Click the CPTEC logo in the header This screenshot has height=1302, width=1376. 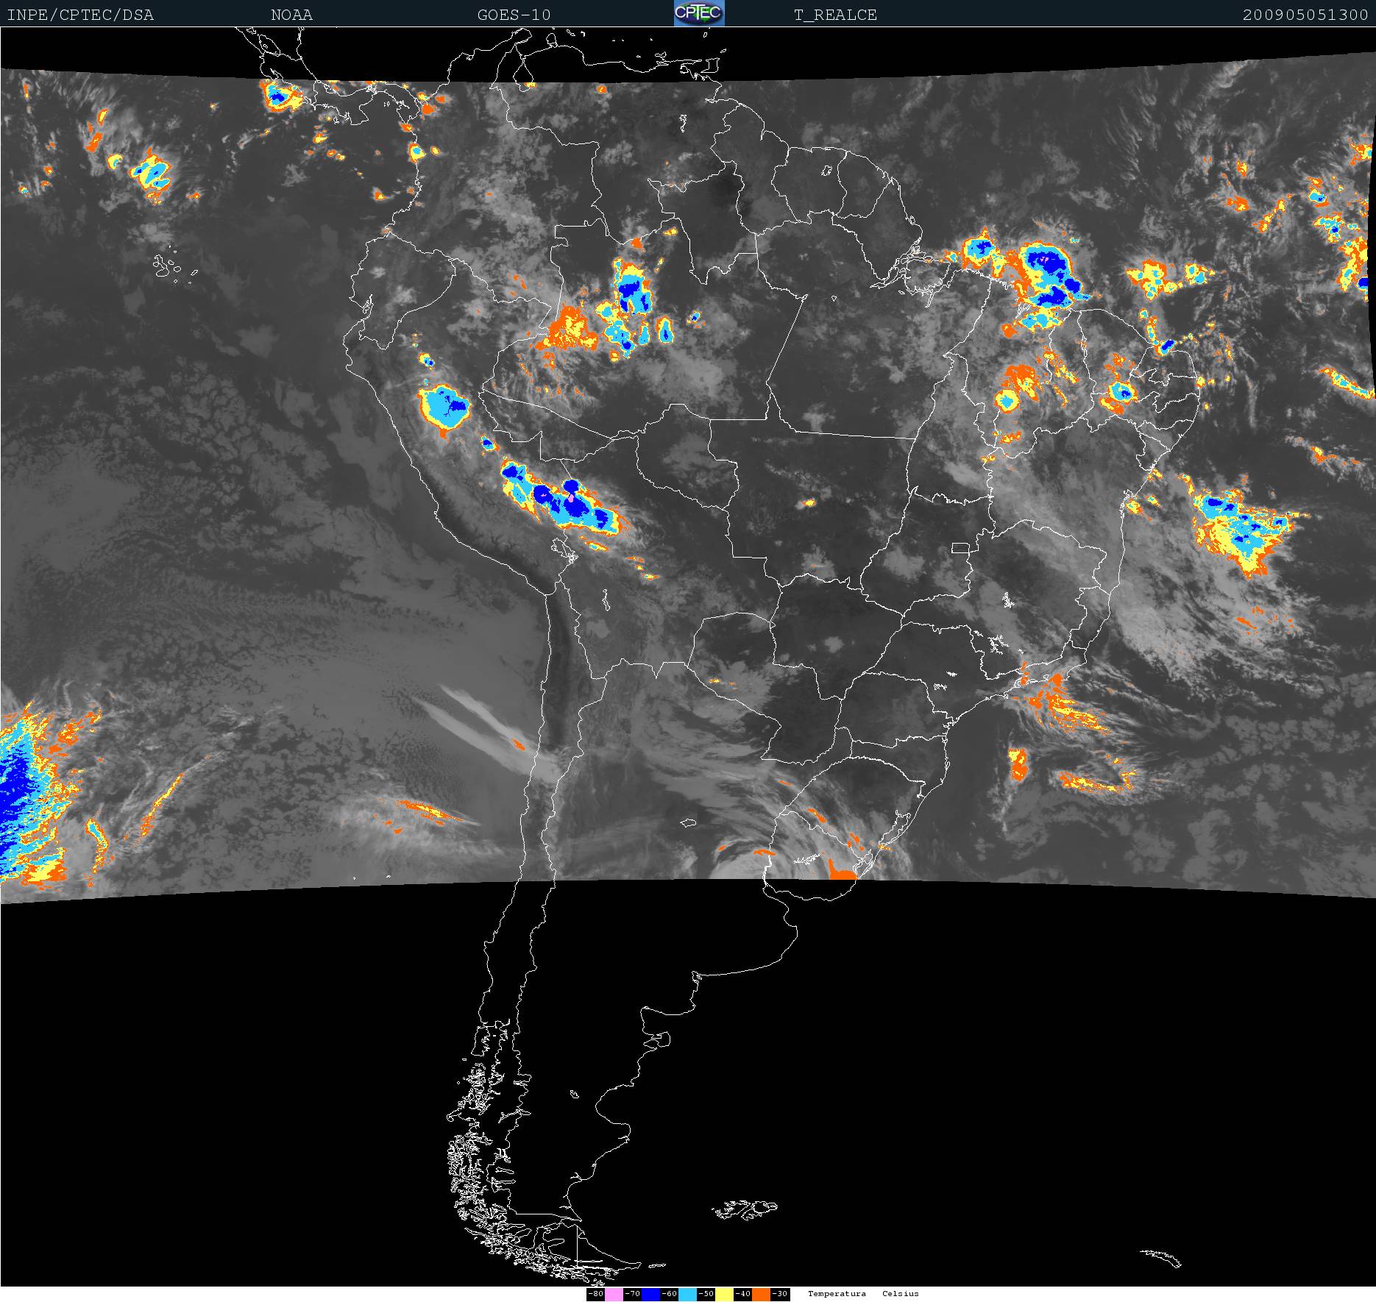699,13
